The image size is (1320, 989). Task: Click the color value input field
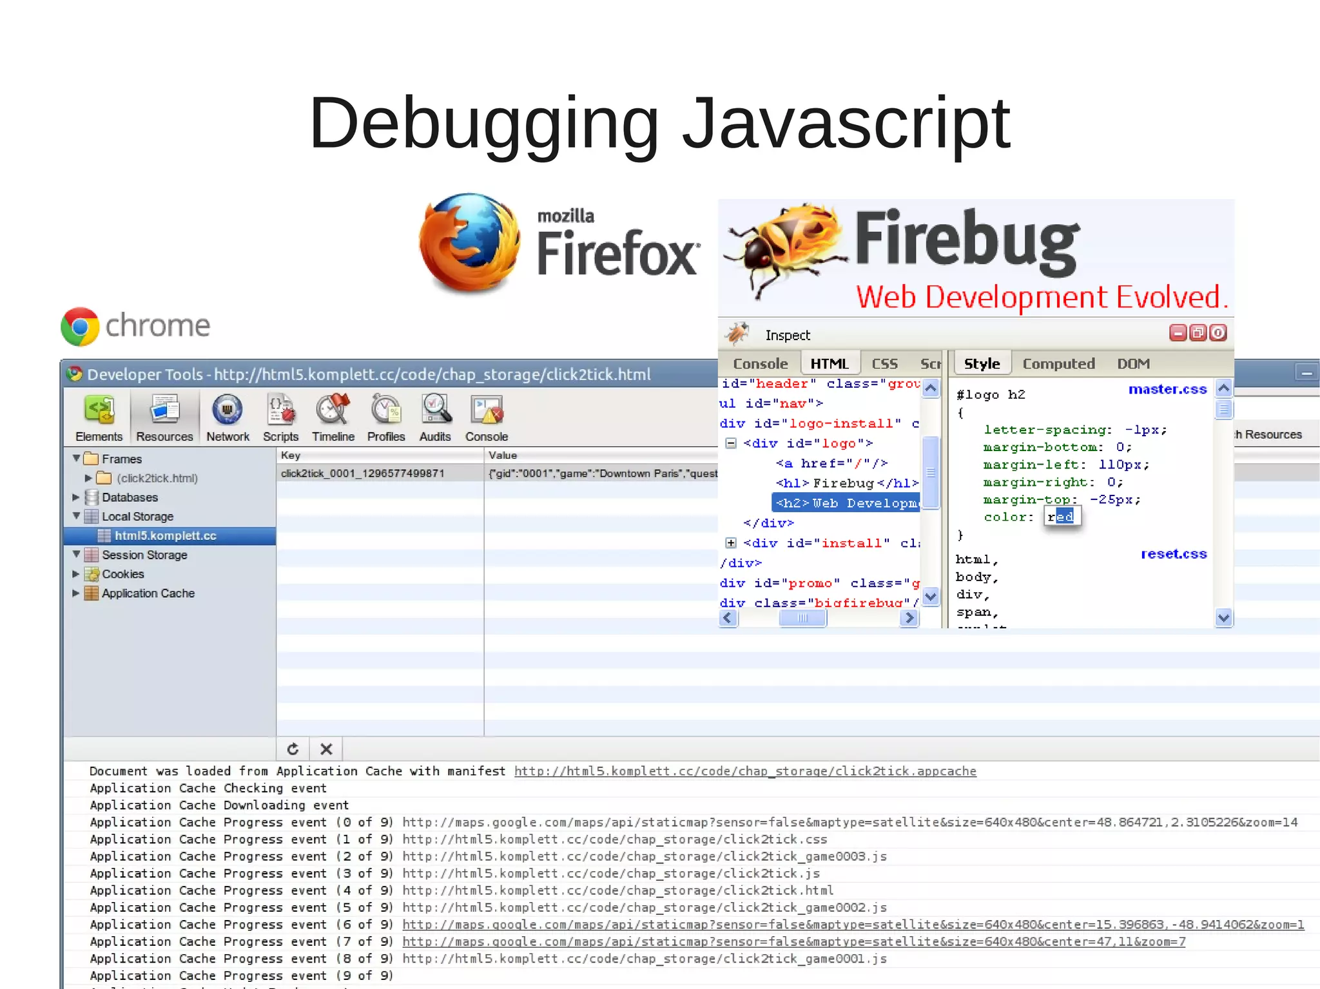[1062, 517]
